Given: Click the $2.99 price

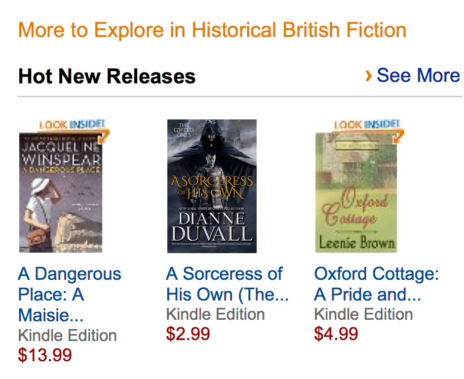Looking at the screenshot, I should (x=188, y=334).
